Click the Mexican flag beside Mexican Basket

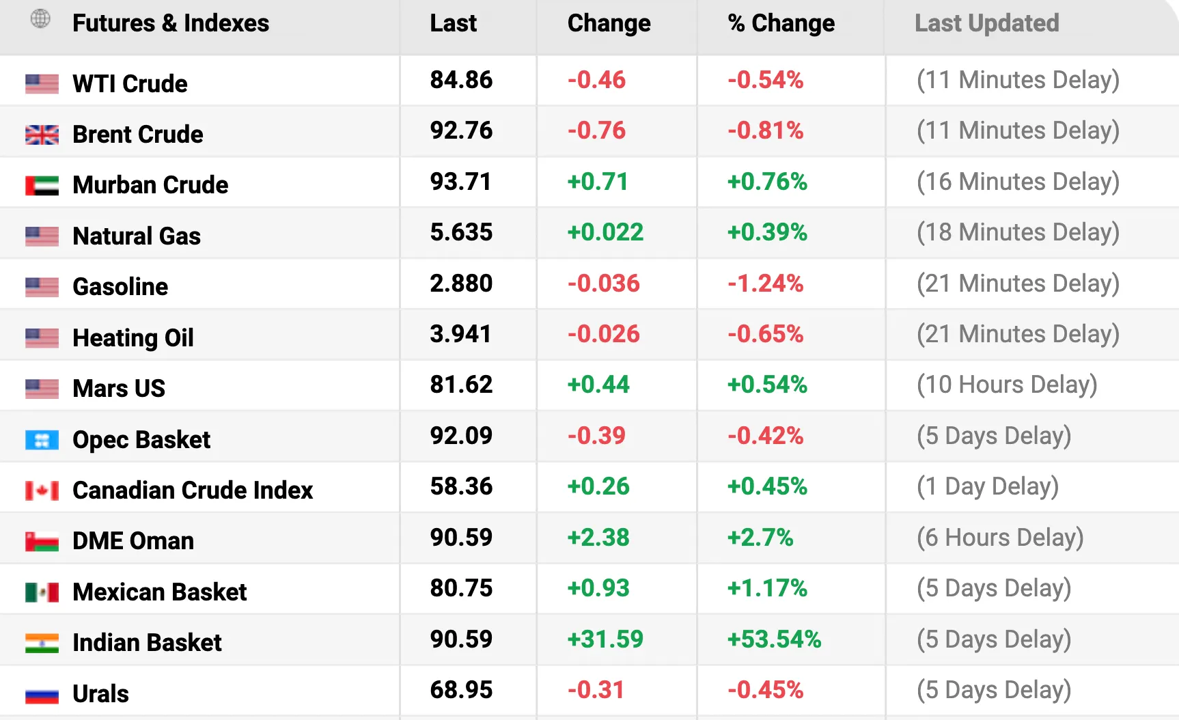click(42, 592)
